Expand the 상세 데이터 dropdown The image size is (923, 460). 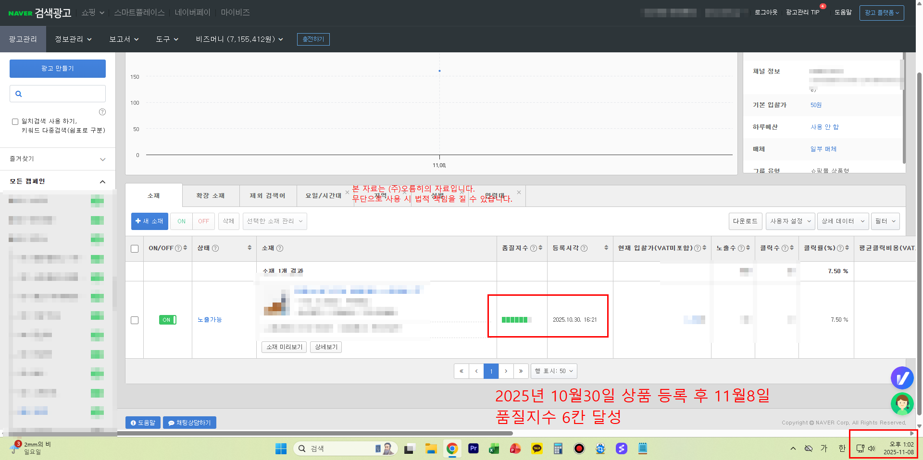pyautogui.click(x=842, y=221)
